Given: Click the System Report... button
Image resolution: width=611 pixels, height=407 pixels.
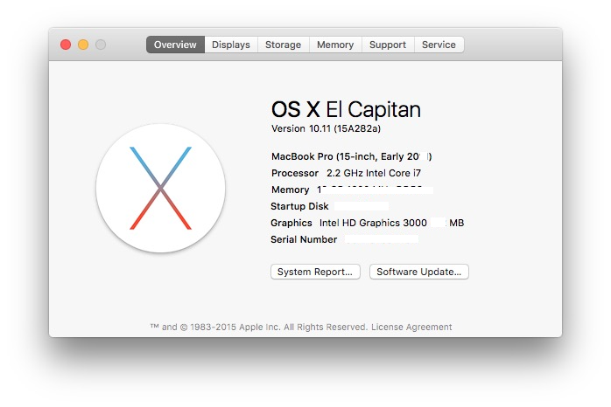Looking at the screenshot, I should coord(315,272).
